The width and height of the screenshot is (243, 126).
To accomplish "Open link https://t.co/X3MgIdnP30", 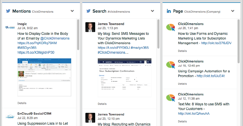I will (36, 52).
